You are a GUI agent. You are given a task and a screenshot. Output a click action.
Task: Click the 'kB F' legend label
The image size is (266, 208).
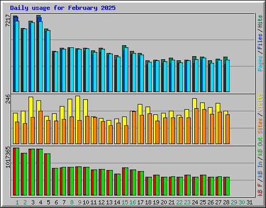[260, 190]
